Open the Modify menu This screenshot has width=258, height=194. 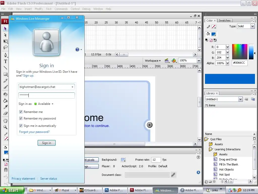(x=39, y=9)
